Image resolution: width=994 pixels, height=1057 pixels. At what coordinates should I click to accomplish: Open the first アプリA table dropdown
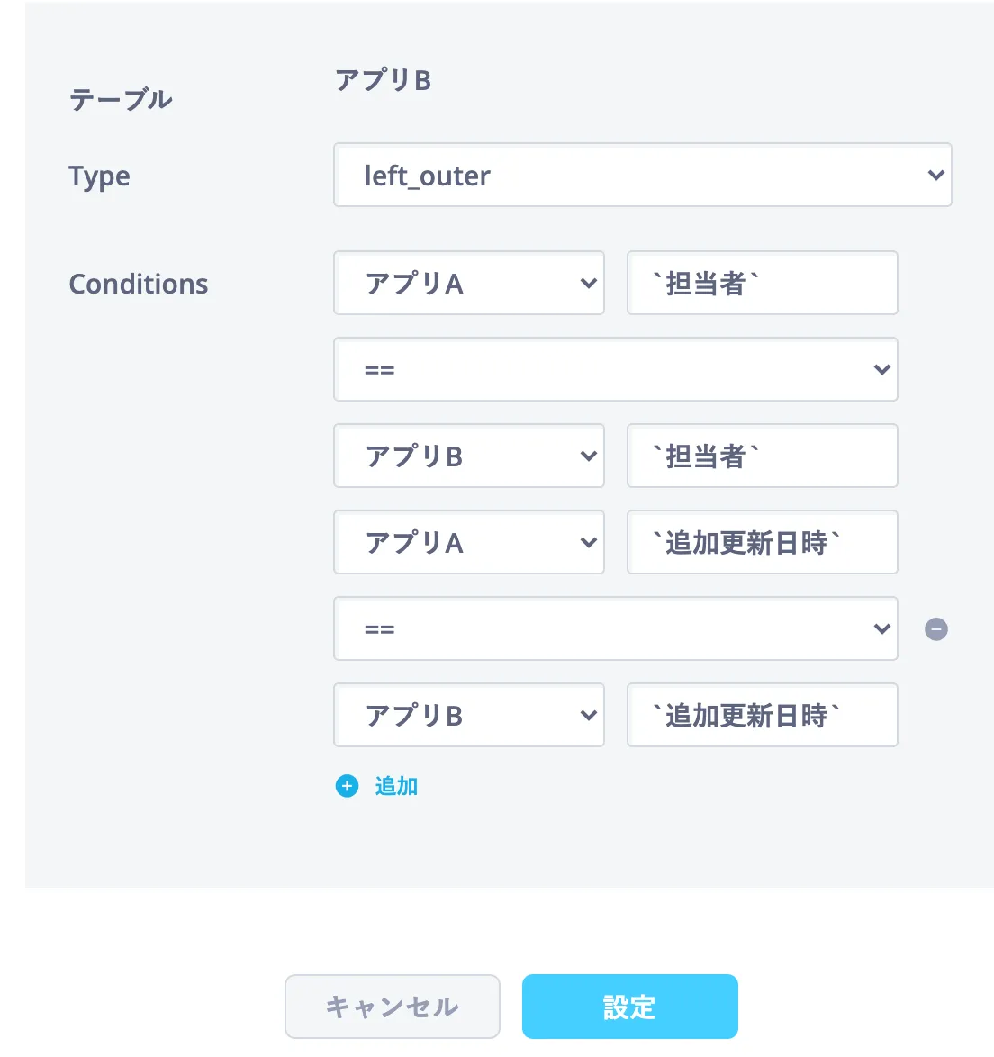[468, 284]
